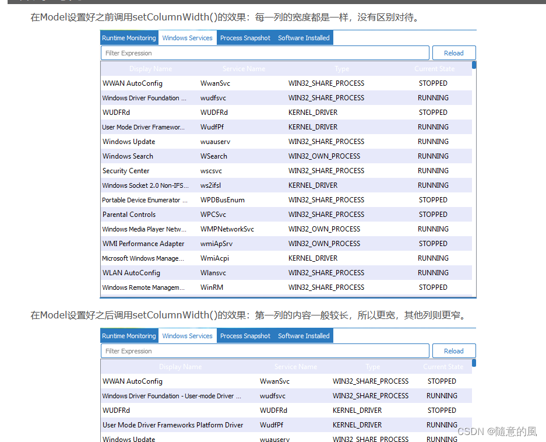Focus the Filter Expression field in upper screenshot
Image resolution: width=546 pixels, height=442 pixels.
(x=265, y=53)
